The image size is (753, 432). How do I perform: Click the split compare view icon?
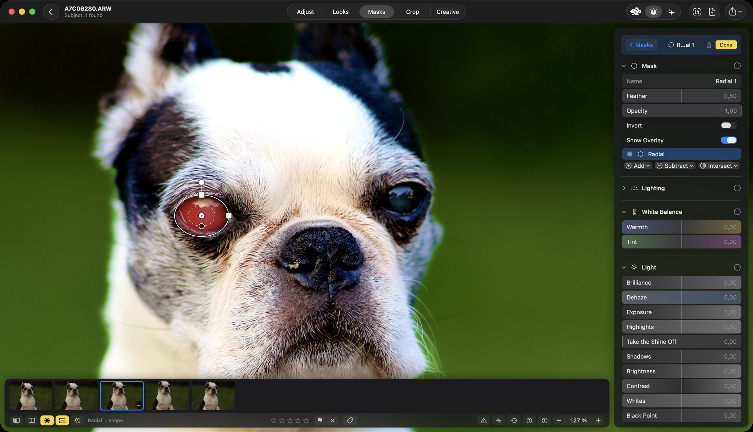(32, 420)
